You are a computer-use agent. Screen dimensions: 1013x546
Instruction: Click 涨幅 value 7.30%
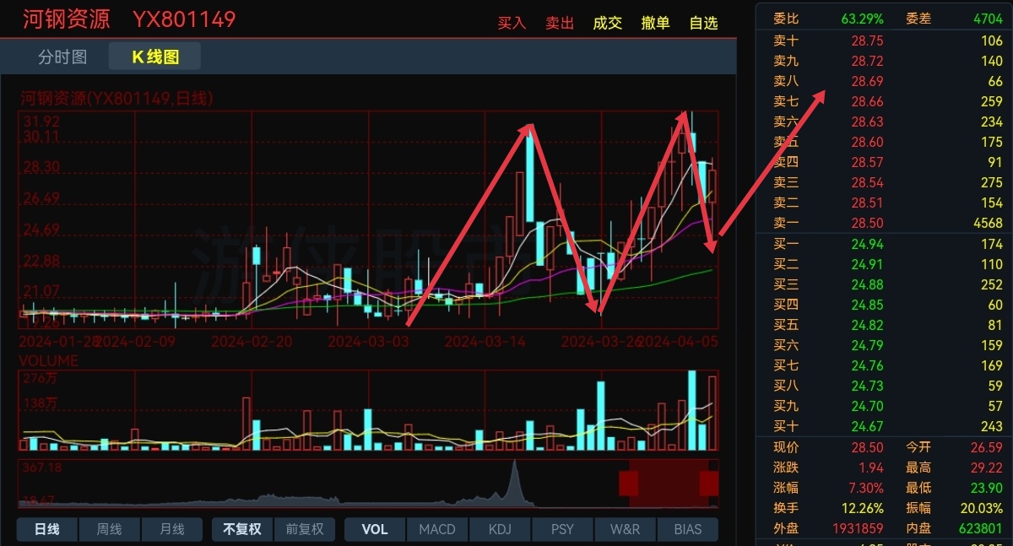[866, 488]
